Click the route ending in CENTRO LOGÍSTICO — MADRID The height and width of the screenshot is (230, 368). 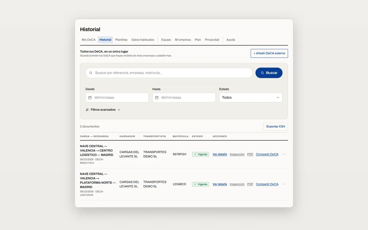(97, 151)
